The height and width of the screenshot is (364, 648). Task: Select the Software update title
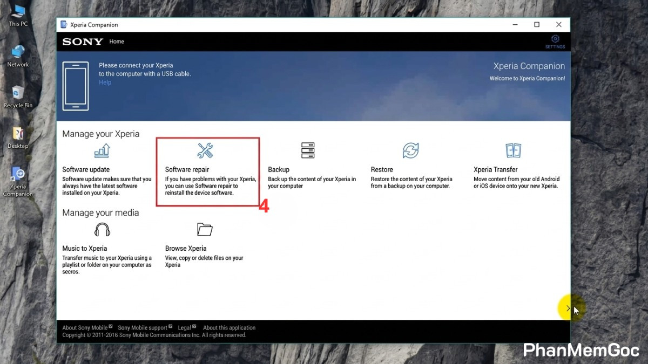[86, 169]
